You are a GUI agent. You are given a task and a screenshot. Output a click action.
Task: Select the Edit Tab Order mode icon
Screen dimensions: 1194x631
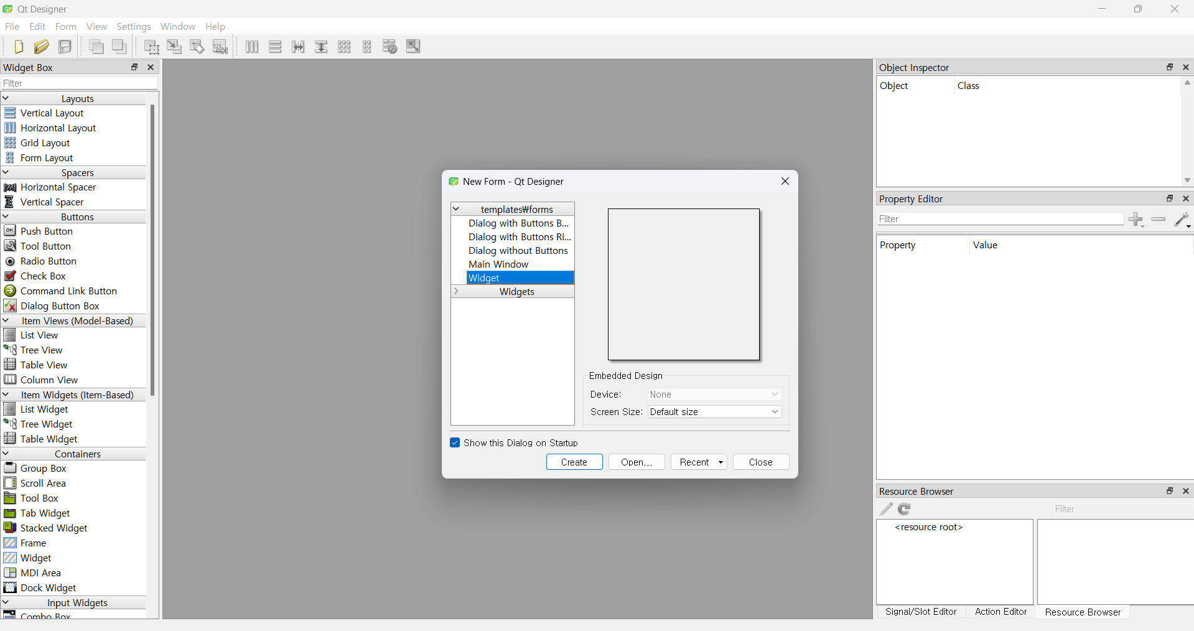pyautogui.click(x=220, y=47)
